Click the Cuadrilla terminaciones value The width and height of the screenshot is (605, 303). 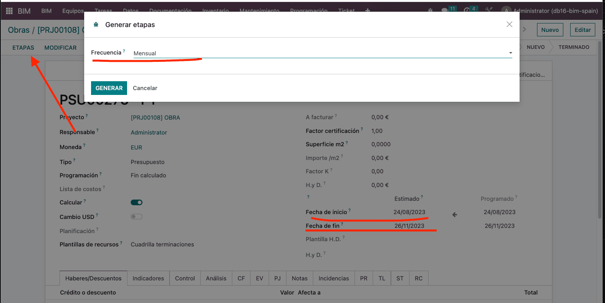pyautogui.click(x=162, y=244)
